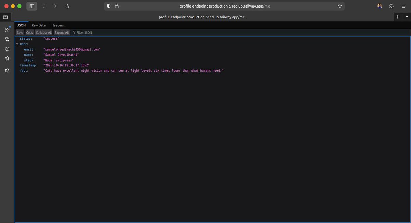Open the Filter JSON filter control
The width and height of the screenshot is (411, 223).
[x=82, y=32]
